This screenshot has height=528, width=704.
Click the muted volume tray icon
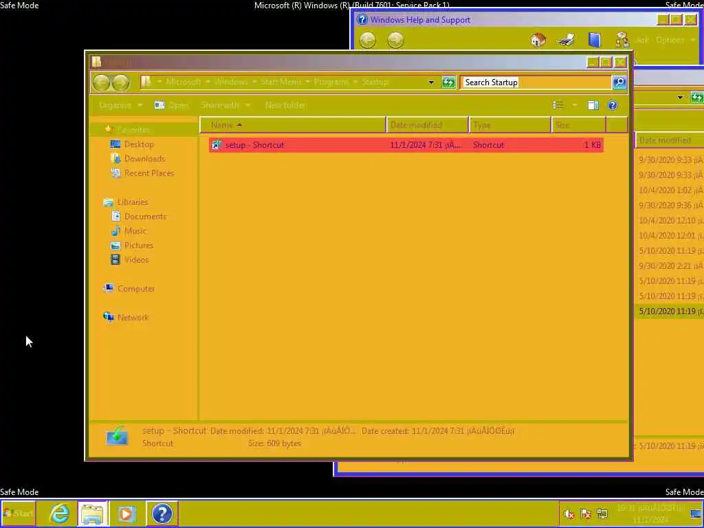click(569, 514)
